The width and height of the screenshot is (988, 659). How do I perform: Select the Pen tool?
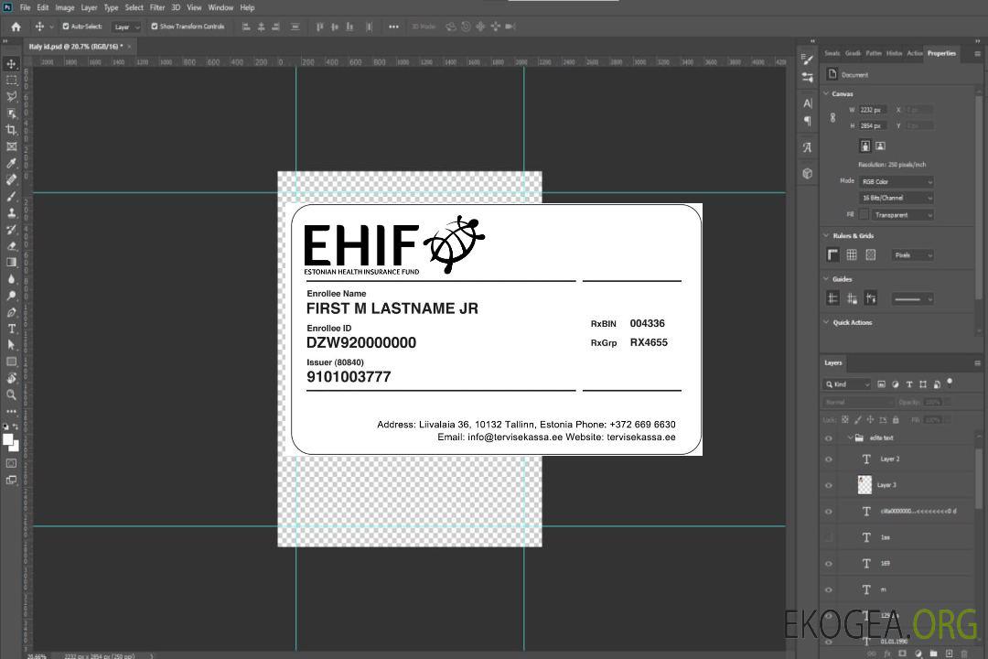(x=11, y=312)
